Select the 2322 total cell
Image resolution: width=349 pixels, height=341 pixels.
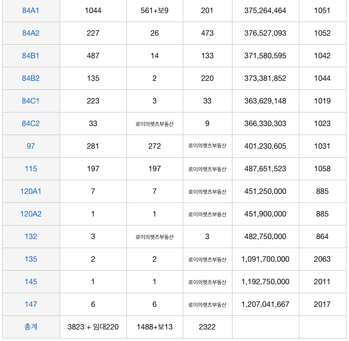(207, 327)
